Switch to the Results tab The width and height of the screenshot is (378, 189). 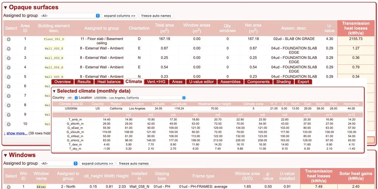coord(84,82)
